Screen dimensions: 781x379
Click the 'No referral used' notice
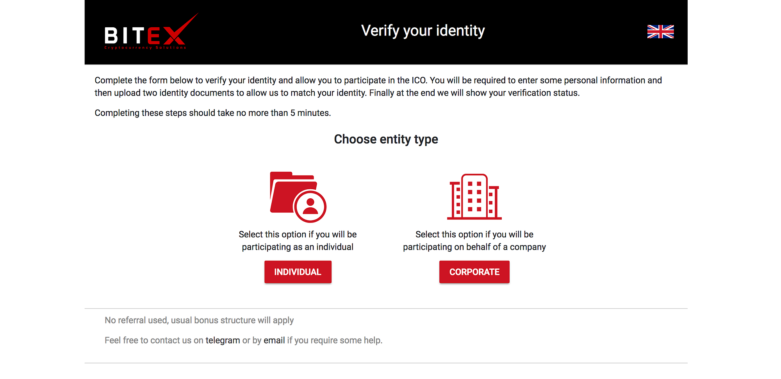click(199, 320)
